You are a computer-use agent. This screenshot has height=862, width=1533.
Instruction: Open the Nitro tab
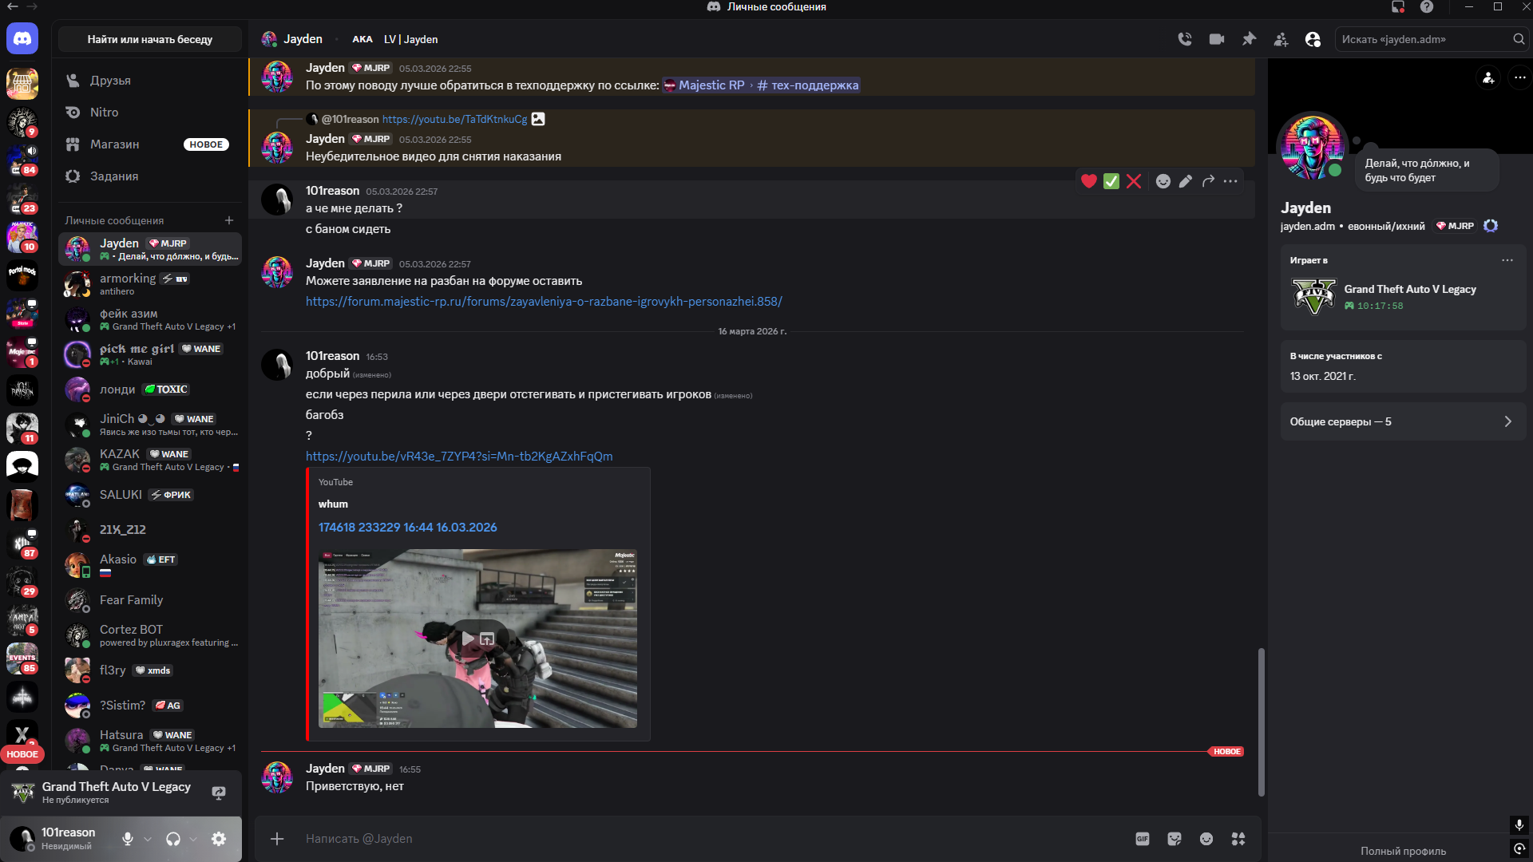[104, 113]
